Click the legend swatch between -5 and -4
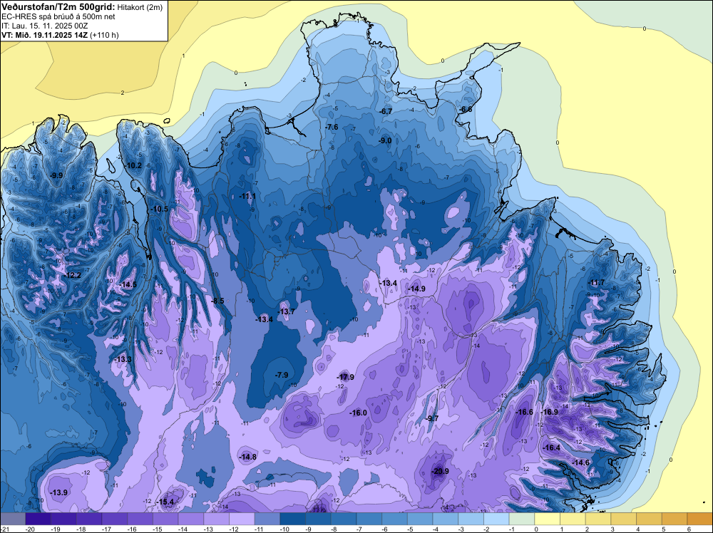713x533 pixels. click(x=420, y=518)
